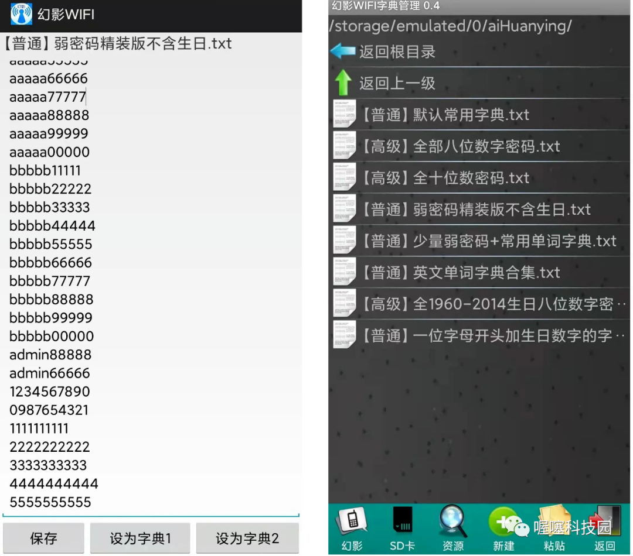633x556 pixels.
Task: Tap the 资源 magnifier icon
Action: (x=453, y=520)
